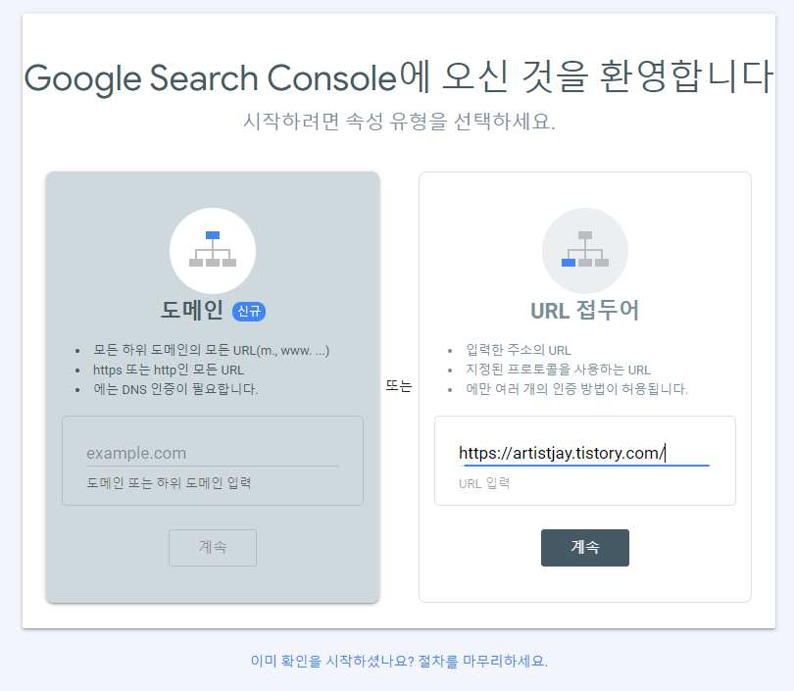794x691 pixels.
Task: Click the text '모든 하위 도메인의 모든 URL(m., www. ...)'
Action: [x=211, y=350]
